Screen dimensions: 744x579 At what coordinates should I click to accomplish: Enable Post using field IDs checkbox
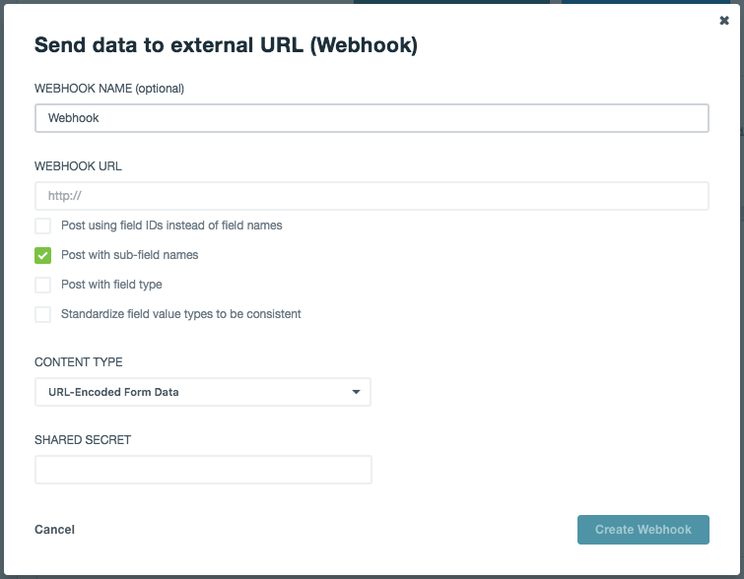click(x=42, y=225)
